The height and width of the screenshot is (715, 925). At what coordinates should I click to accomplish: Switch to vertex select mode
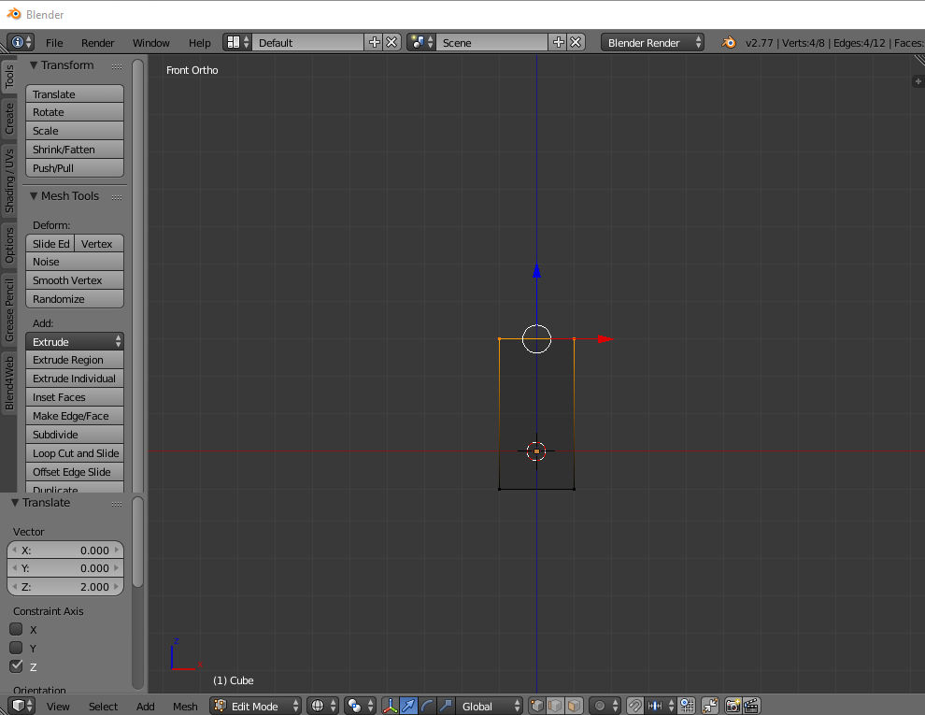[x=537, y=706]
